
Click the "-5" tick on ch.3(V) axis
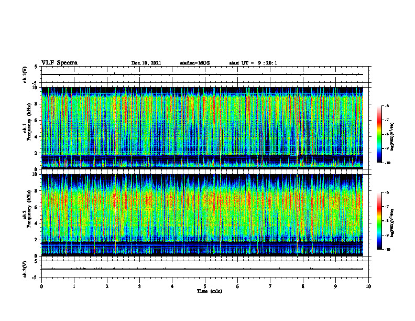(x=35, y=277)
